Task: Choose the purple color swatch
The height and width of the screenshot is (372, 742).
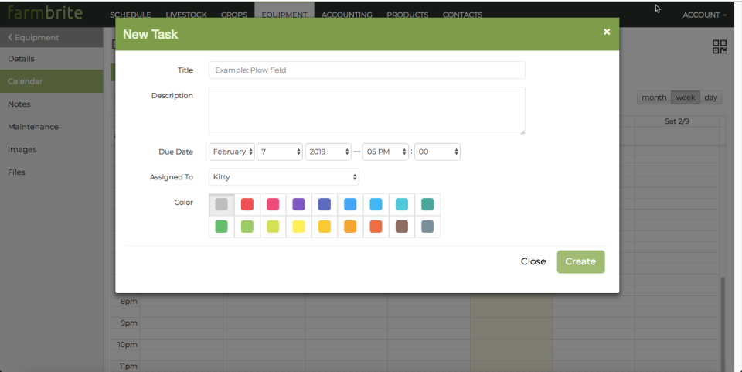Action: point(298,204)
